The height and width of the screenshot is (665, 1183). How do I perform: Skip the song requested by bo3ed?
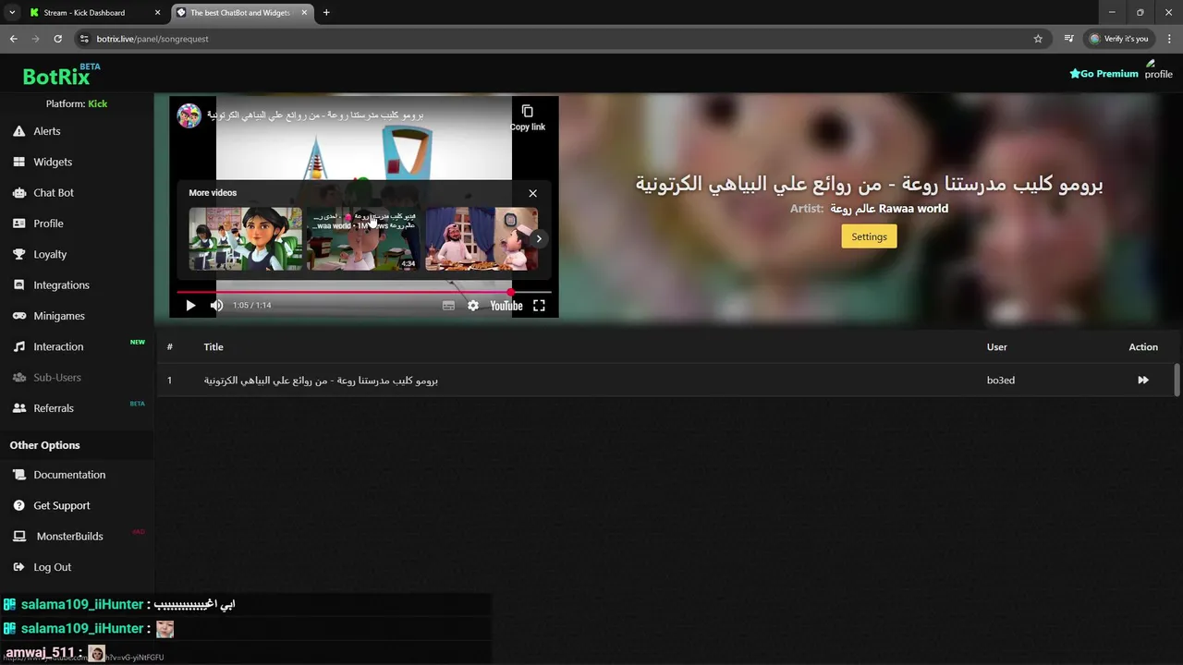pos(1143,380)
